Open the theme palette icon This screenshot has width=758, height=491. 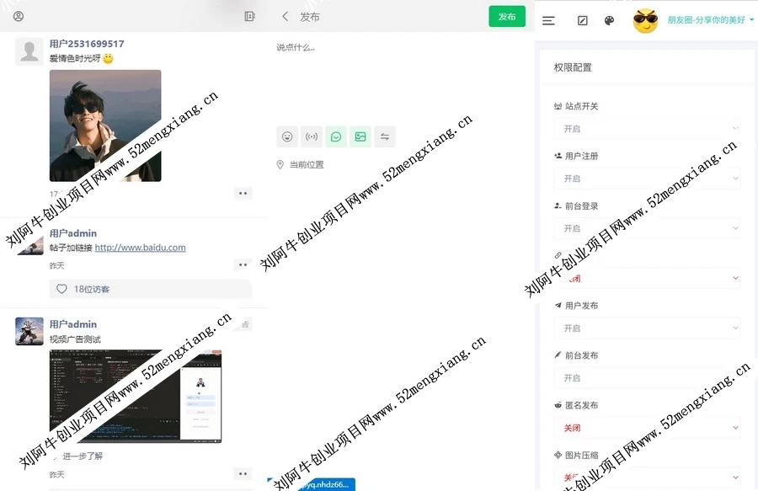[x=609, y=21]
